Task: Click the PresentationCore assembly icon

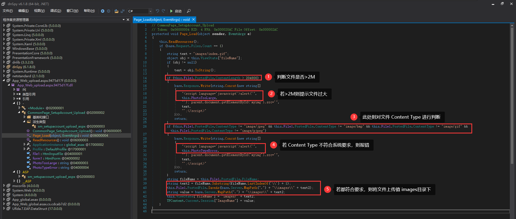Action: pyautogui.click(x=9, y=53)
